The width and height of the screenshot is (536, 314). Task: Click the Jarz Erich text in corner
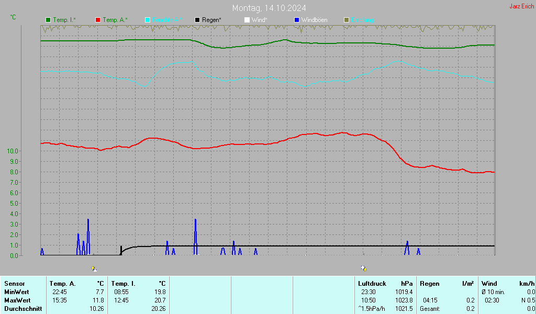click(x=521, y=6)
